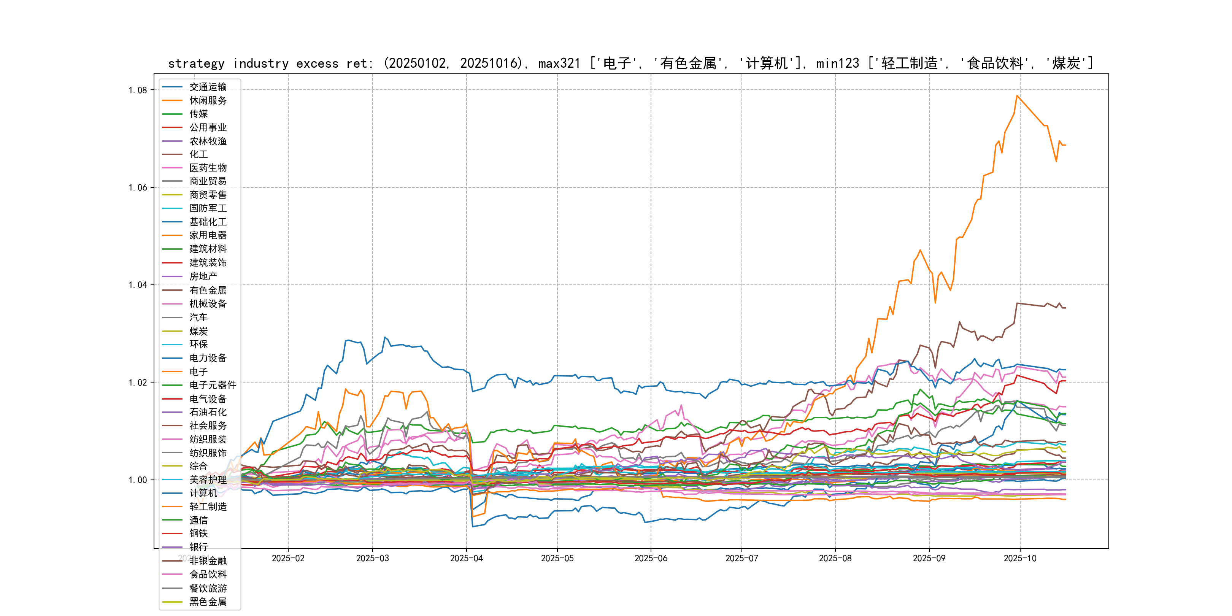Click the 传媒 green legend swatch
This screenshot has height=616, width=1232.
pyautogui.click(x=172, y=114)
